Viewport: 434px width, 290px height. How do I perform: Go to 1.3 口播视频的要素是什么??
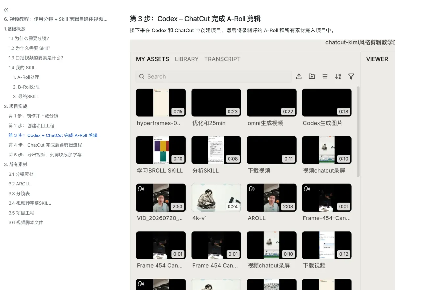tap(36, 58)
